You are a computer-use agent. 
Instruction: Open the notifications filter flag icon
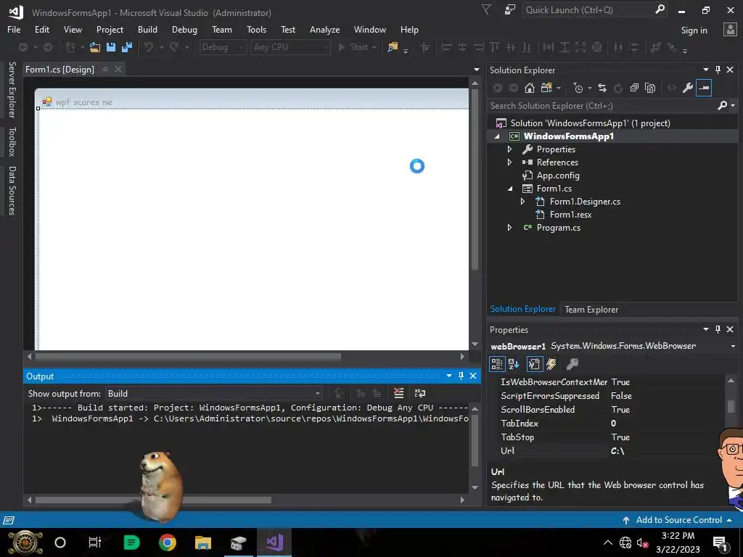click(x=487, y=9)
